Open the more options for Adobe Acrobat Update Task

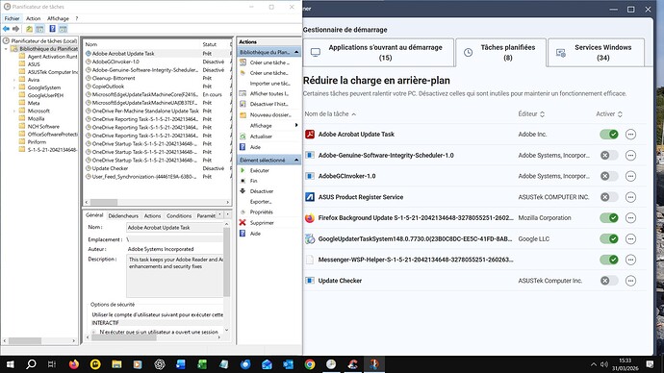[x=630, y=135]
